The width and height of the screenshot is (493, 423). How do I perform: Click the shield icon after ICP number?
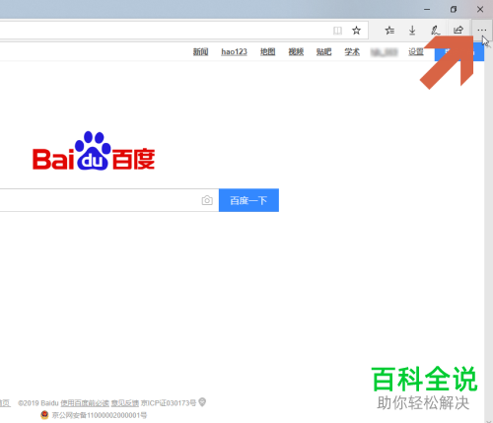[x=202, y=402]
